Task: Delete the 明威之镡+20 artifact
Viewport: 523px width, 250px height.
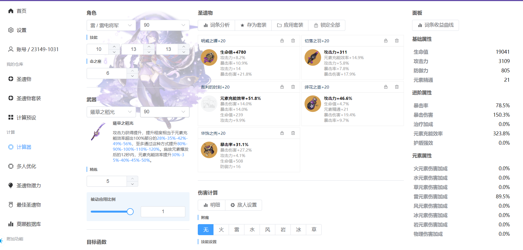Action: tap(293, 41)
